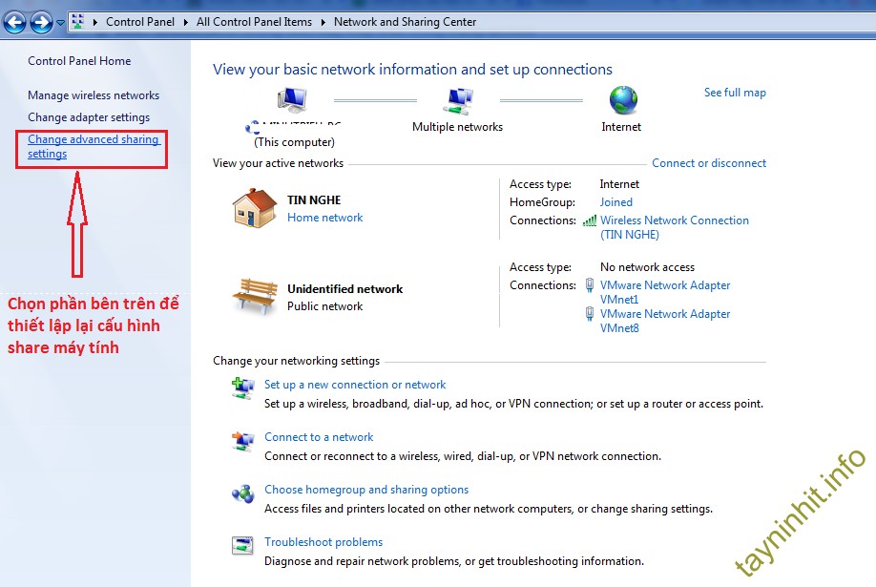Click the Connect to a network icon
Screen dimensions: 876x587
click(x=242, y=440)
